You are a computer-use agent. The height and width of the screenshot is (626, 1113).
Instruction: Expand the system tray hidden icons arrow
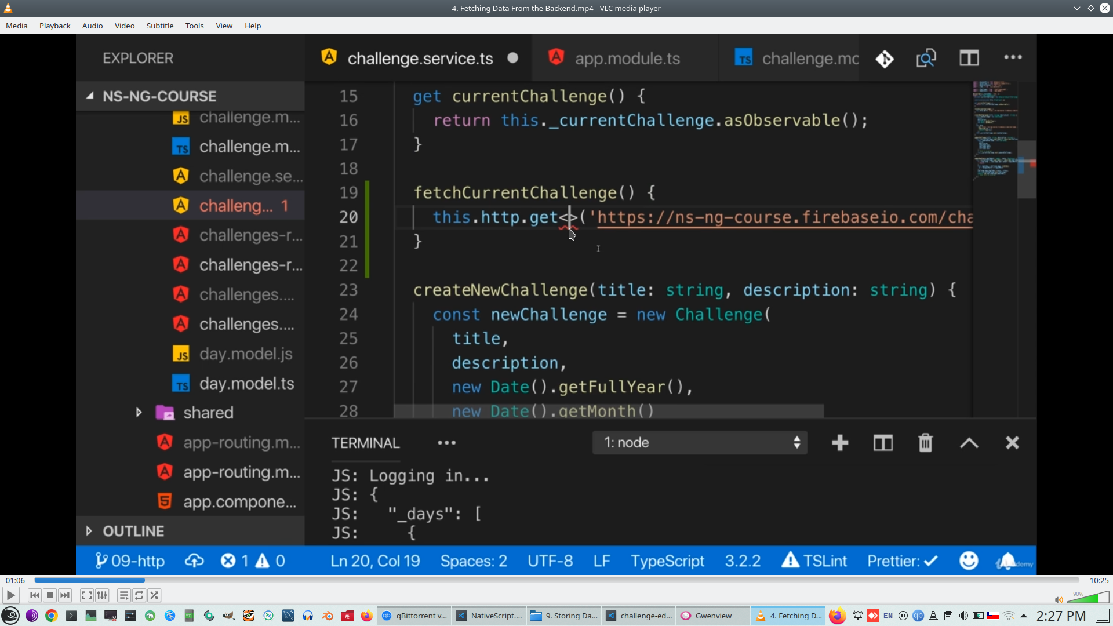[x=1024, y=616]
